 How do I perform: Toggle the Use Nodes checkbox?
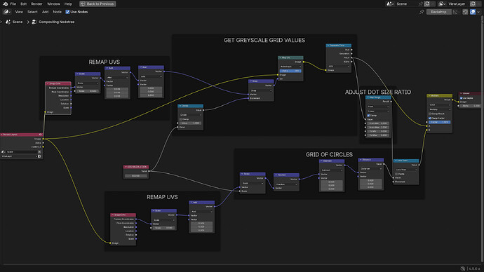tap(67, 12)
